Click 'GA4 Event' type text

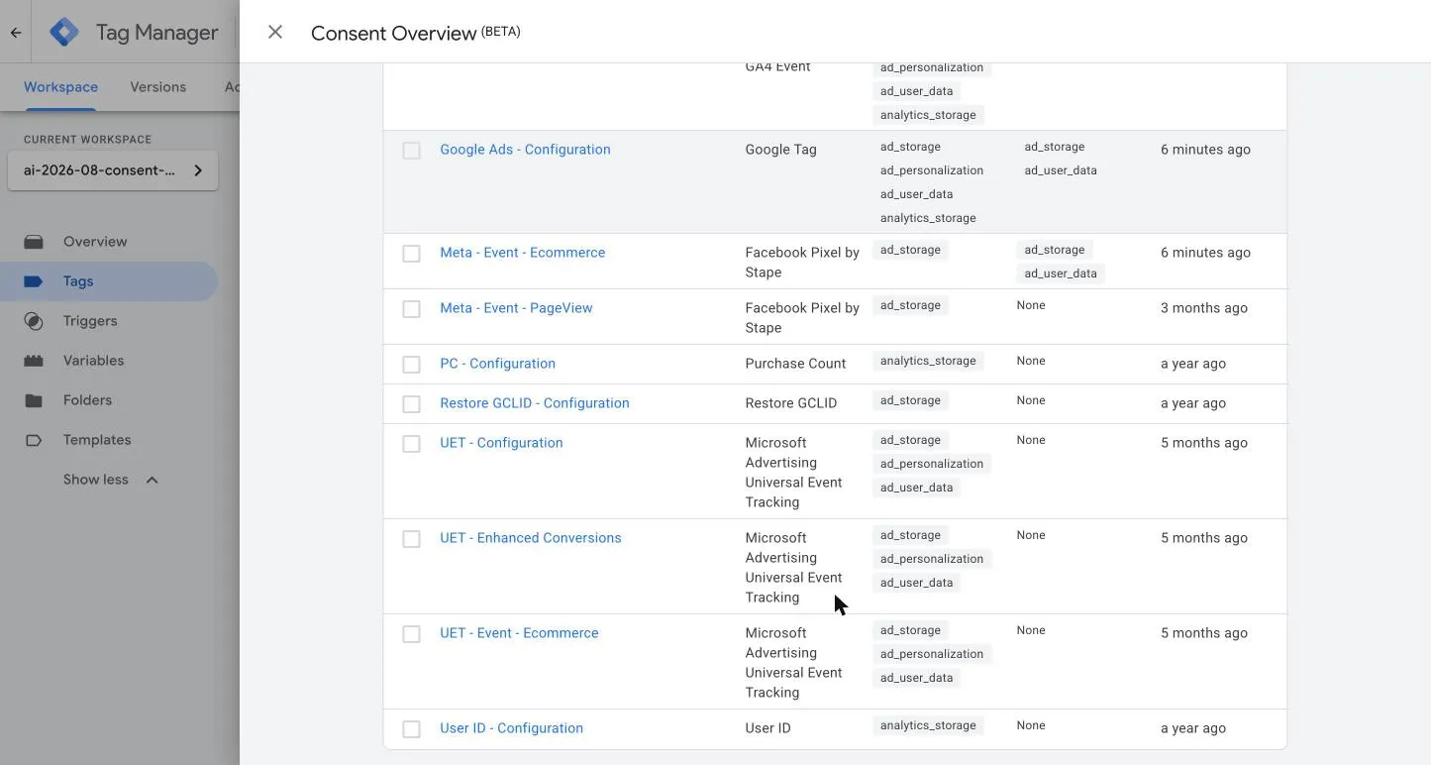point(777,66)
